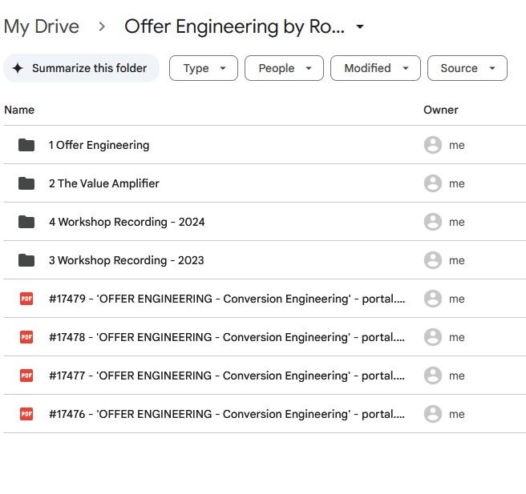Expand the Offer Engineering folder title dropdown arrow
The image size is (526, 494).
pyautogui.click(x=360, y=26)
